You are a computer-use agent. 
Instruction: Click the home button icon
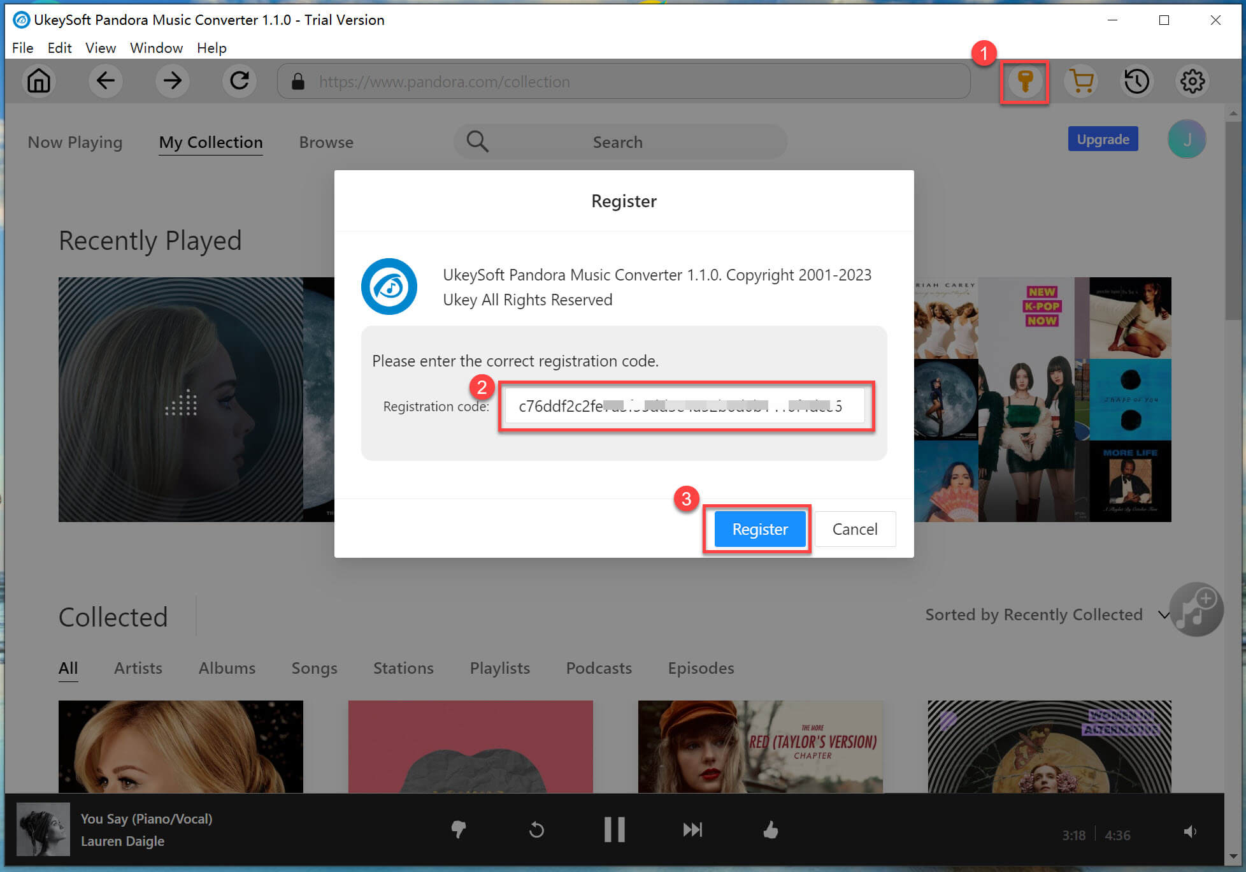pyautogui.click(x=39, y=82)
